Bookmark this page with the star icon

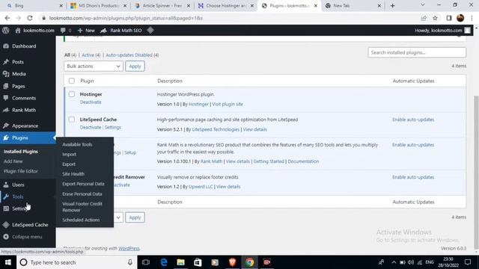pyautogui.click(x=435, y=18)
